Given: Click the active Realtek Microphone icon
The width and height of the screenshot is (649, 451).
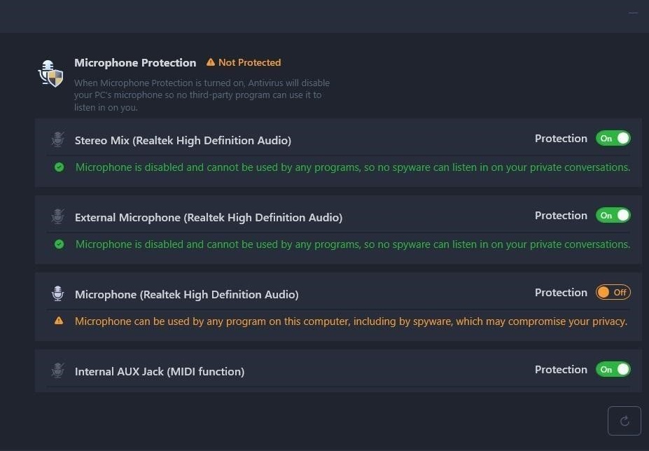Looking at the screenshot, I should click(x=58, y=293).
